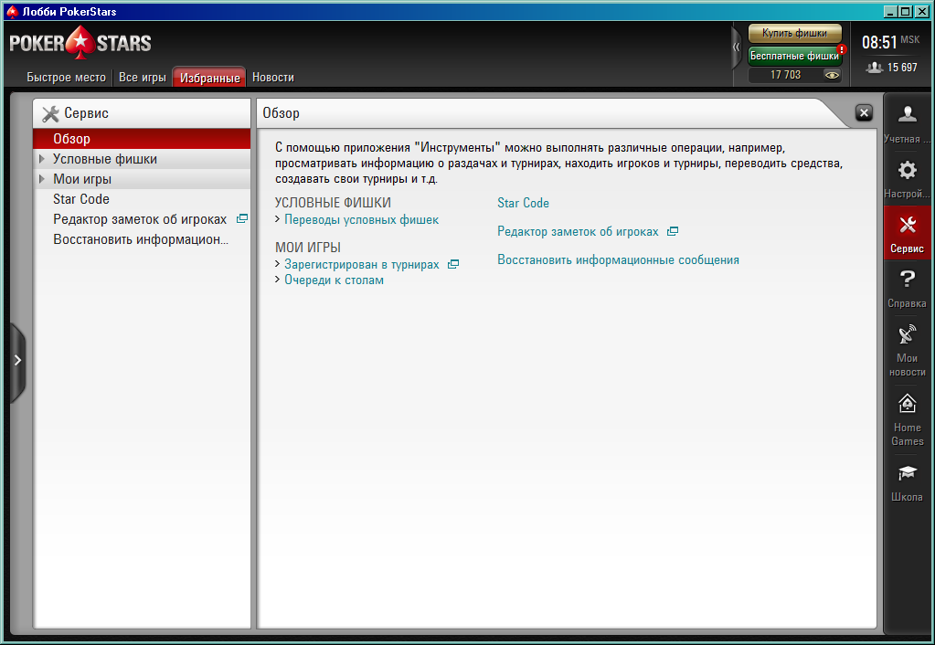Select Обзор in the Сервис list
Viewport: 935px width, 645px height.
tap(142, 139)
